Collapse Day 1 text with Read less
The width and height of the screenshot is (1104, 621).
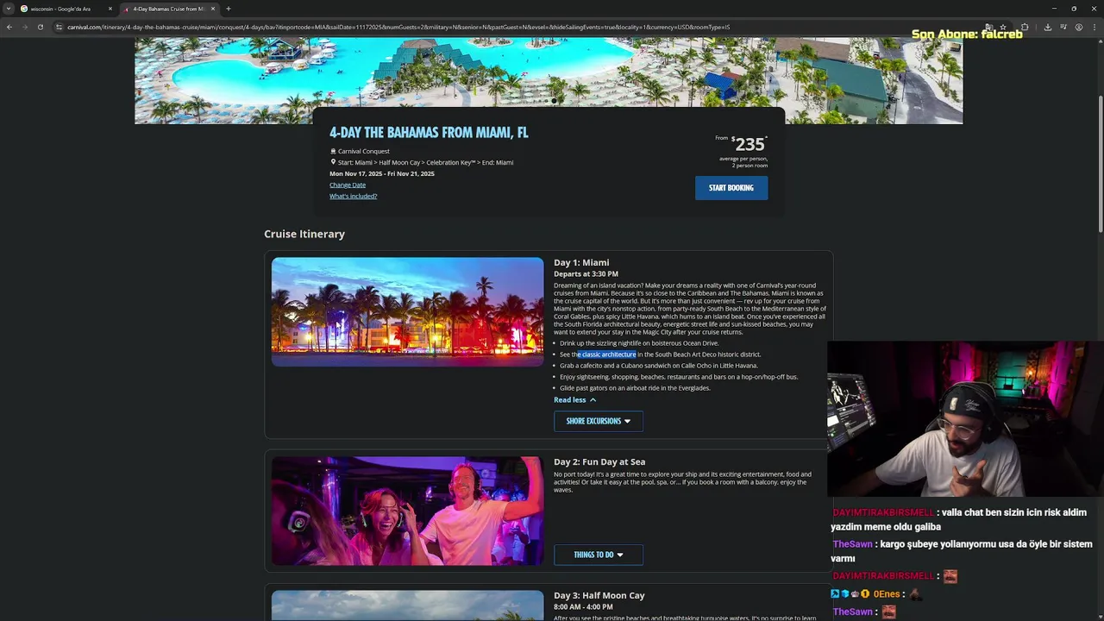[574, 399]
